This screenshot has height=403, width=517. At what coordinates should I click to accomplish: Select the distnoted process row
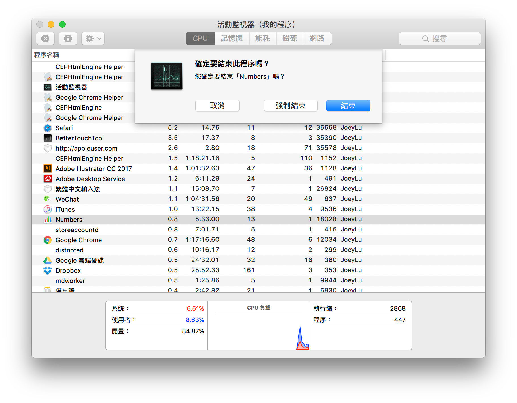point(258,250)
